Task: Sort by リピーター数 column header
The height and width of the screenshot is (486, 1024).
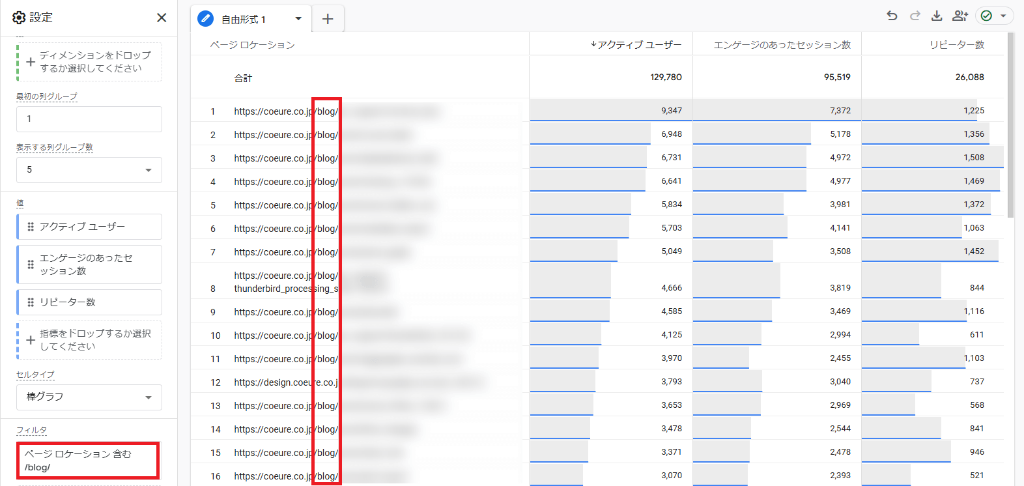Action: 956,45
